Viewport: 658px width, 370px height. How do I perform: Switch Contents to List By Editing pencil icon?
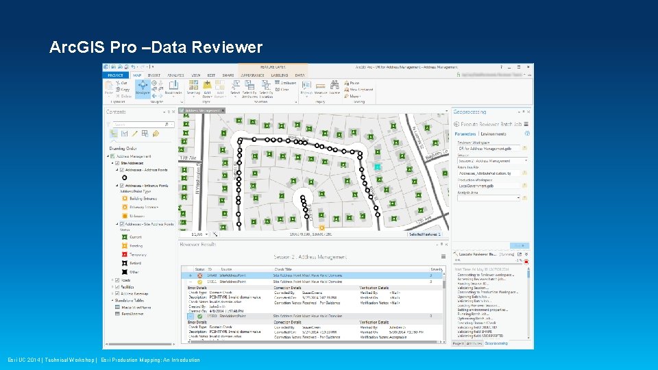(135, 134)
